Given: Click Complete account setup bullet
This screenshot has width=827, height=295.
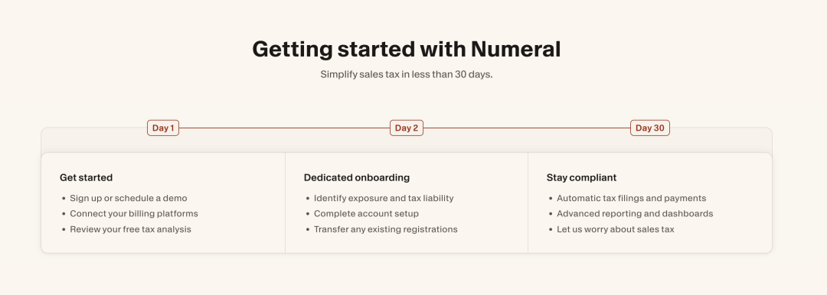Looking at the screenshot, I should coord(366,214).
